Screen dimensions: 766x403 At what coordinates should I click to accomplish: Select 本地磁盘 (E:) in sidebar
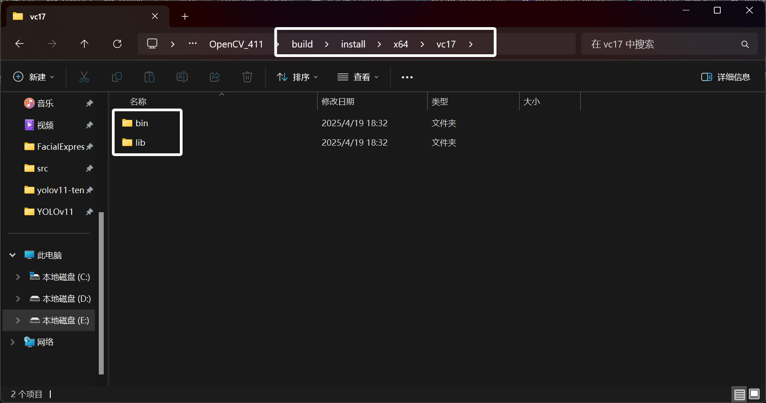(49, 320)
